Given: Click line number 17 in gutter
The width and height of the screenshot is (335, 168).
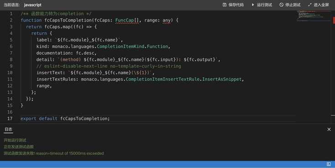Looking at the screenshot, I should point(10,118).
